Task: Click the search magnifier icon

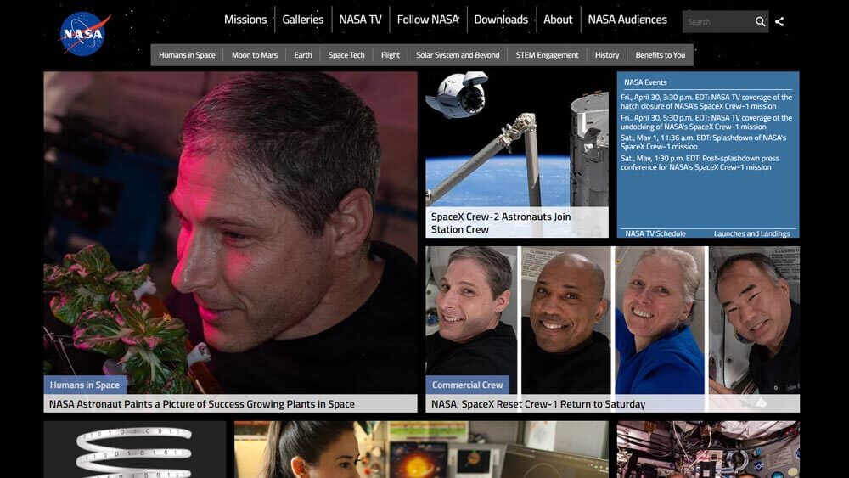Action: coord(760,22)
